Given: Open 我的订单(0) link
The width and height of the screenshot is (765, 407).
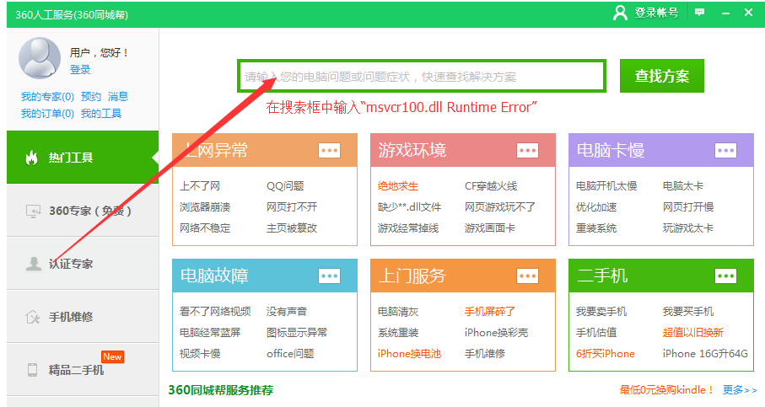Looking at the screenshot, I should click(47, 114).
